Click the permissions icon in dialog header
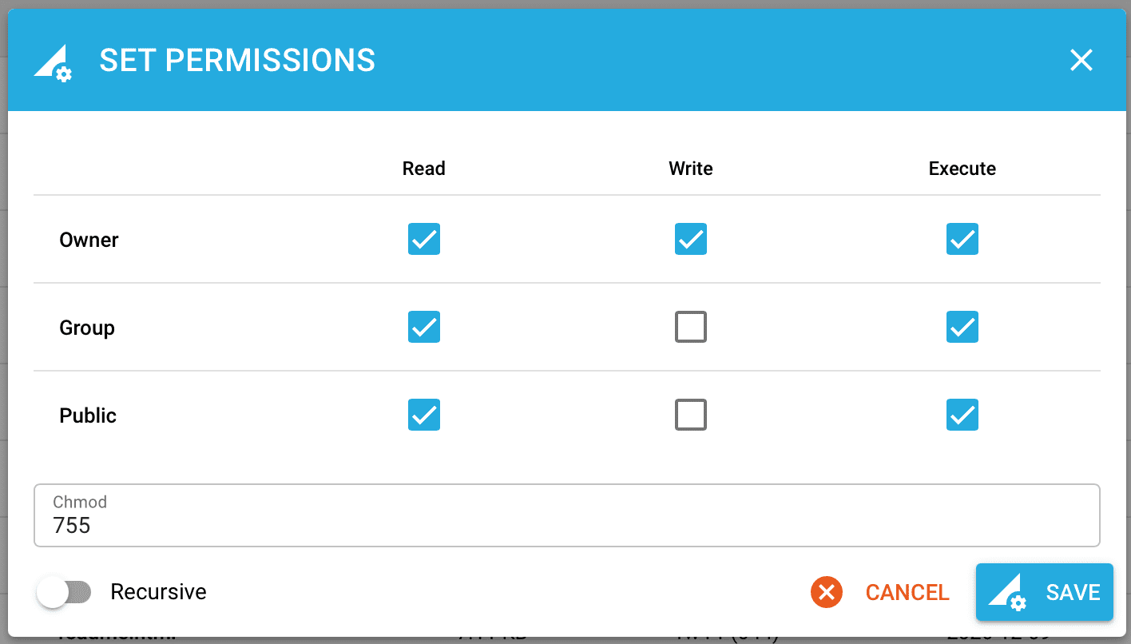The height and width of the screenshot is (644, 1131). click(53, 62)
